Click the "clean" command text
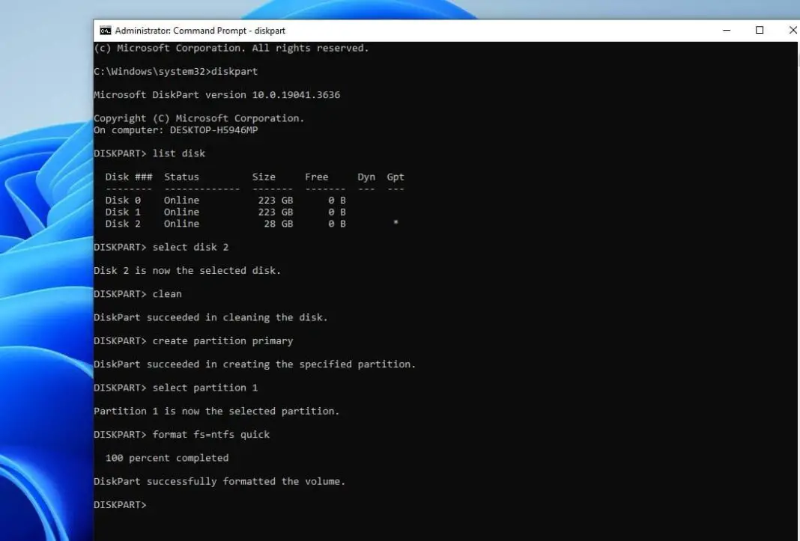 pyautogui.click(x=167, y=293)
